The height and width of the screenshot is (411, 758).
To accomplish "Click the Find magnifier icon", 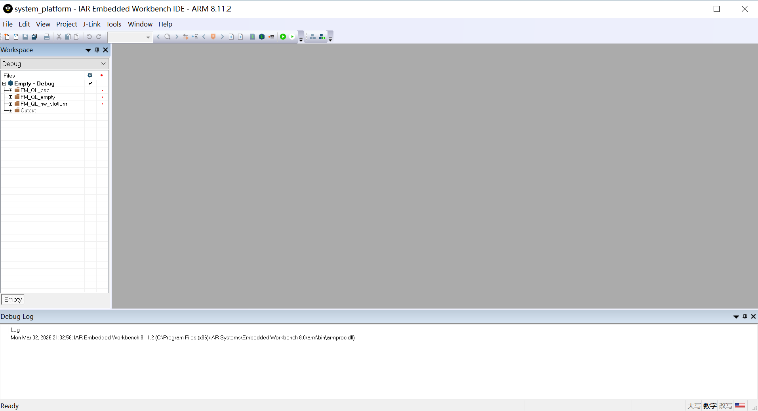I will tap(168, 37).
